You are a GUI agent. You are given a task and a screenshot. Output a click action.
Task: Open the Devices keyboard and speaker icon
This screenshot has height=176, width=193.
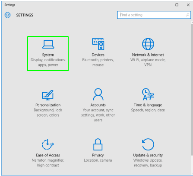click(98, 44)
